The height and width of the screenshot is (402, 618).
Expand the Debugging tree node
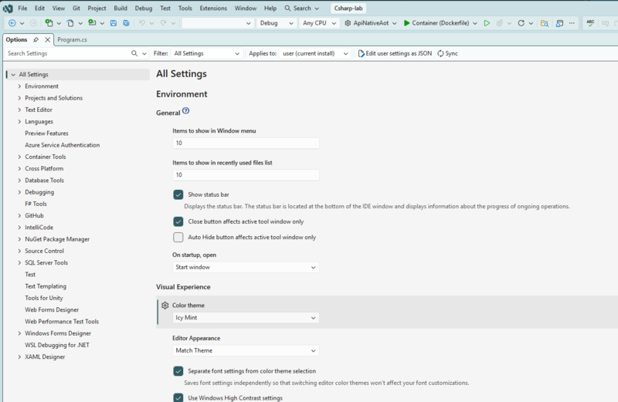pyautogui.click(x=19, y=192)
